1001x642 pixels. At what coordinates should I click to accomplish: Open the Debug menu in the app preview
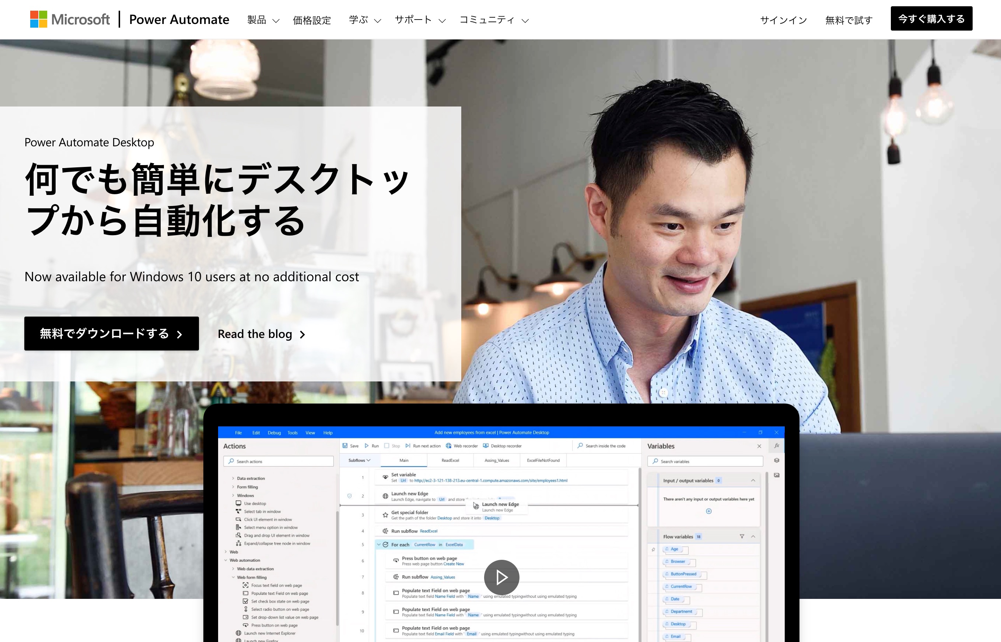click(274, 433)
